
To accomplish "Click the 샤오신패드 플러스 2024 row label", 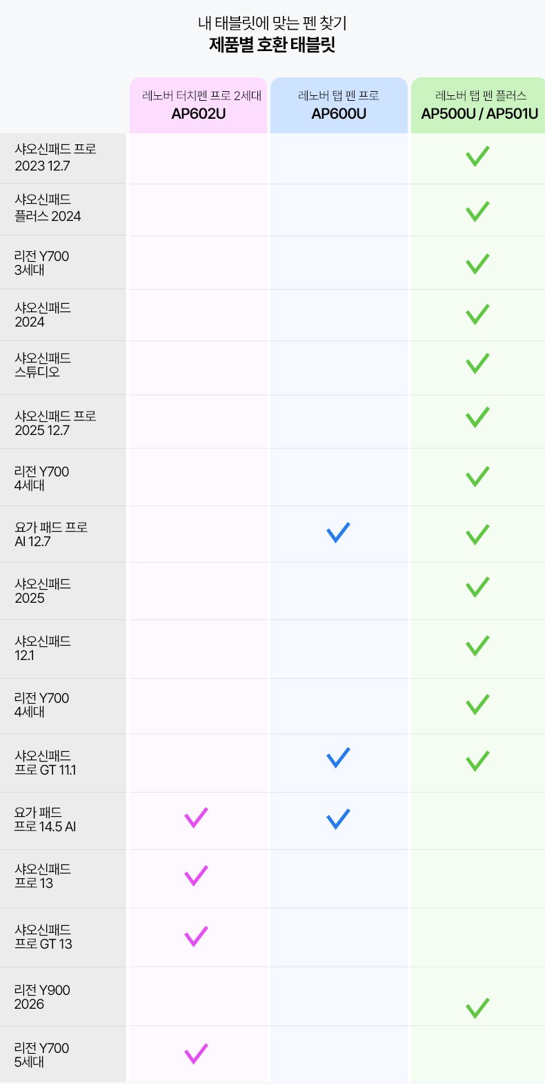I will click(48, 208).
